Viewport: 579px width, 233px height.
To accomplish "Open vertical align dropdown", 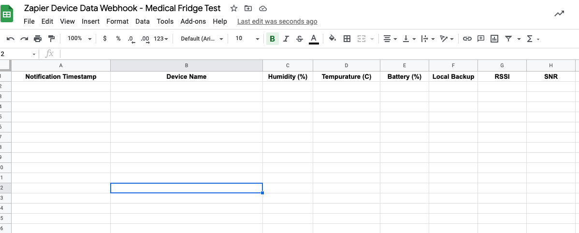I will 409,38.
